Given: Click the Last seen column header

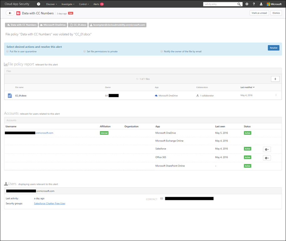Looking at the screenshot, I should click(x=220, y=126).
